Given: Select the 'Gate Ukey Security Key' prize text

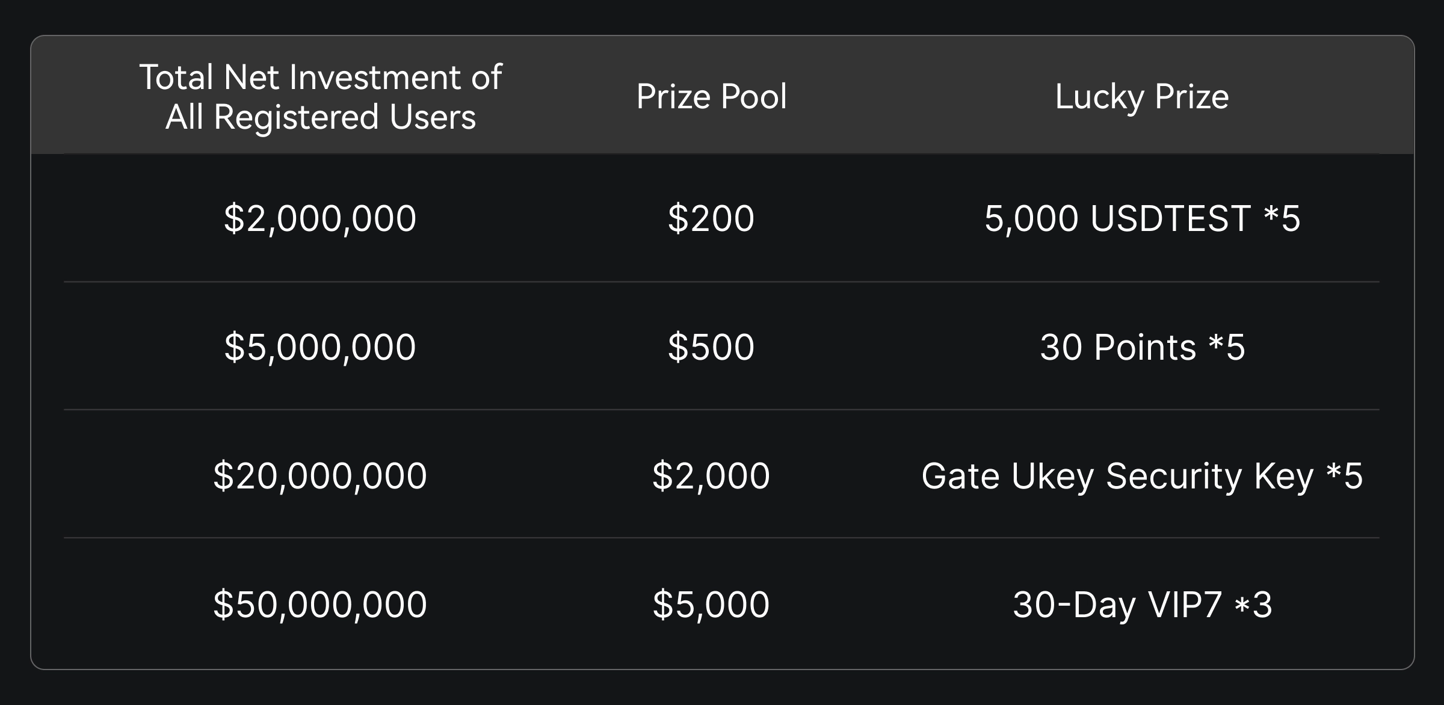Looking at the screenshot, I should pos(1117,476).
